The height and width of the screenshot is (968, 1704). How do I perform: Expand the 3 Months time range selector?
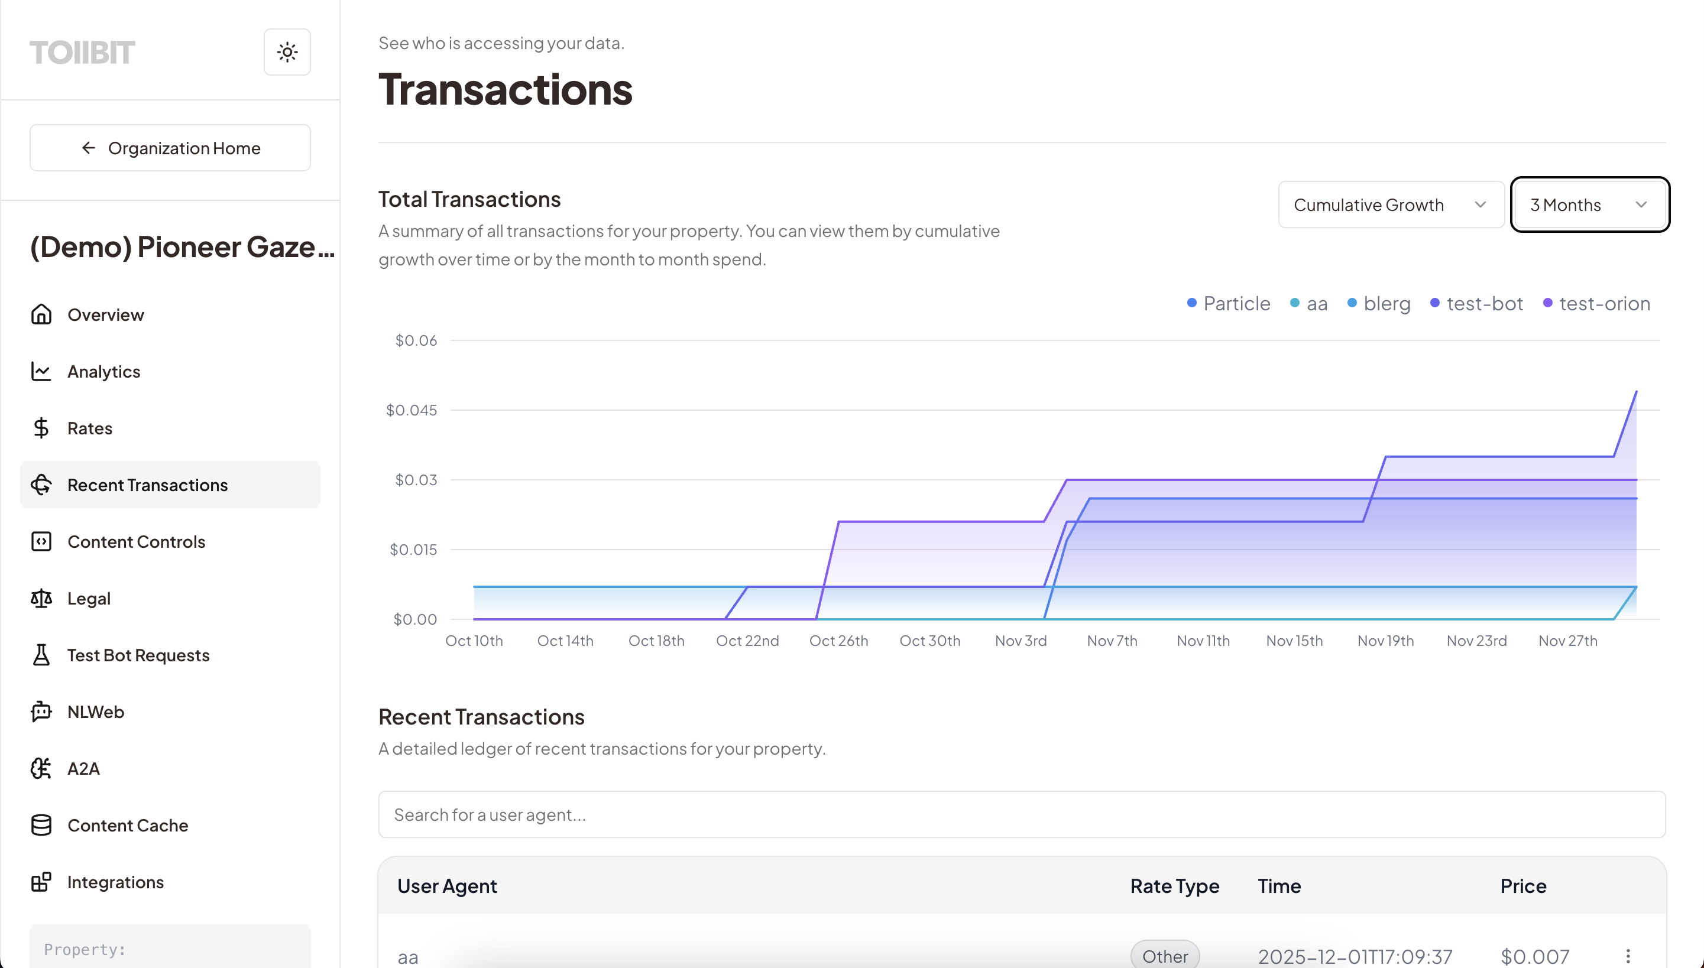(1590, 204)
